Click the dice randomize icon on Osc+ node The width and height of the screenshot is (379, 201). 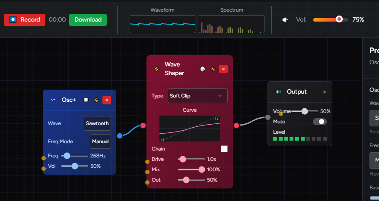tap(86, 100)
